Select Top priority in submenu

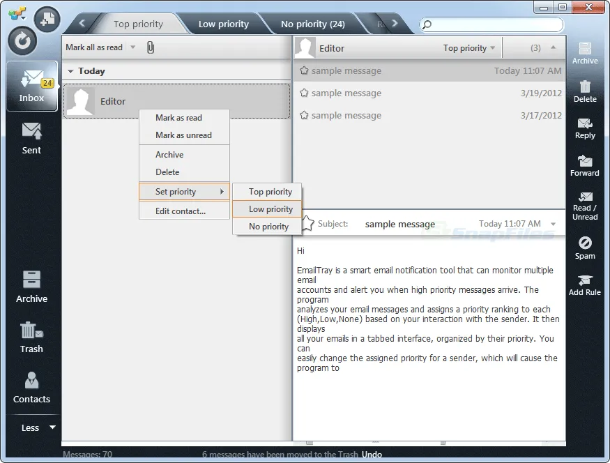[267, 192]
